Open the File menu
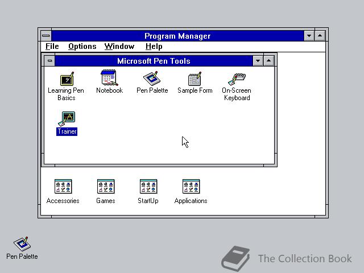364x273 pixels. pos(52,47)
